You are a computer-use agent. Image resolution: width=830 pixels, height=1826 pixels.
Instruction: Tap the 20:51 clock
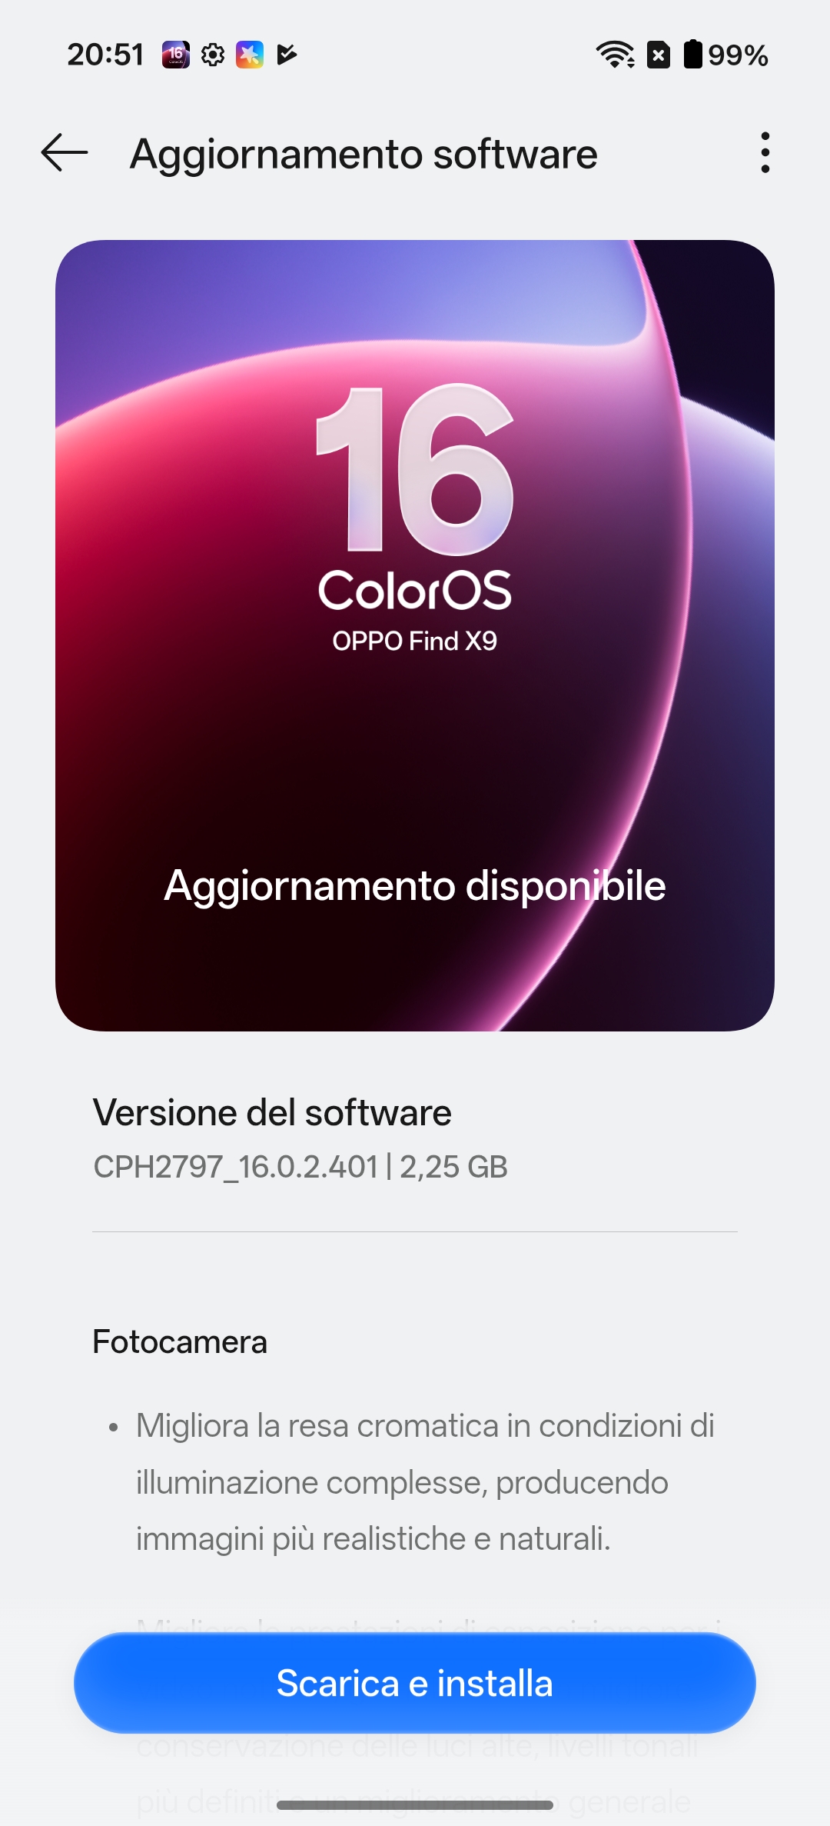pos(105,55)
